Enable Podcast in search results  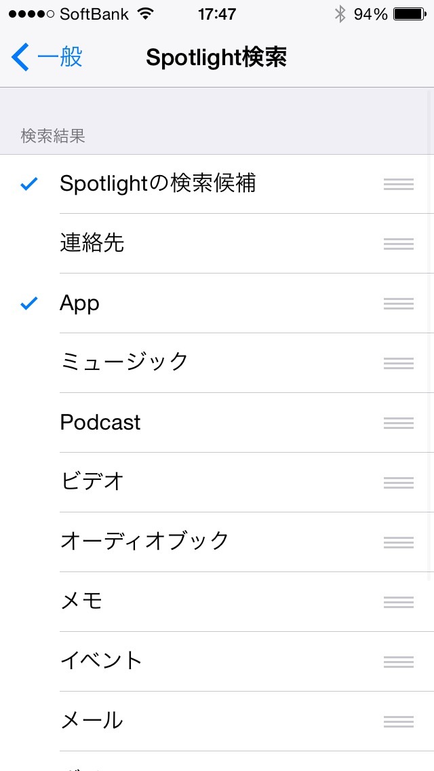(x=217, y=424)
